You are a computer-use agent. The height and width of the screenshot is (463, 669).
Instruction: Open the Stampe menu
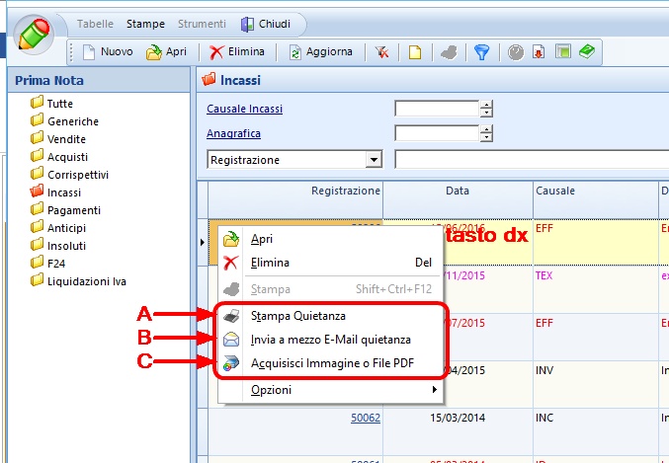click(x=145, y=24)
